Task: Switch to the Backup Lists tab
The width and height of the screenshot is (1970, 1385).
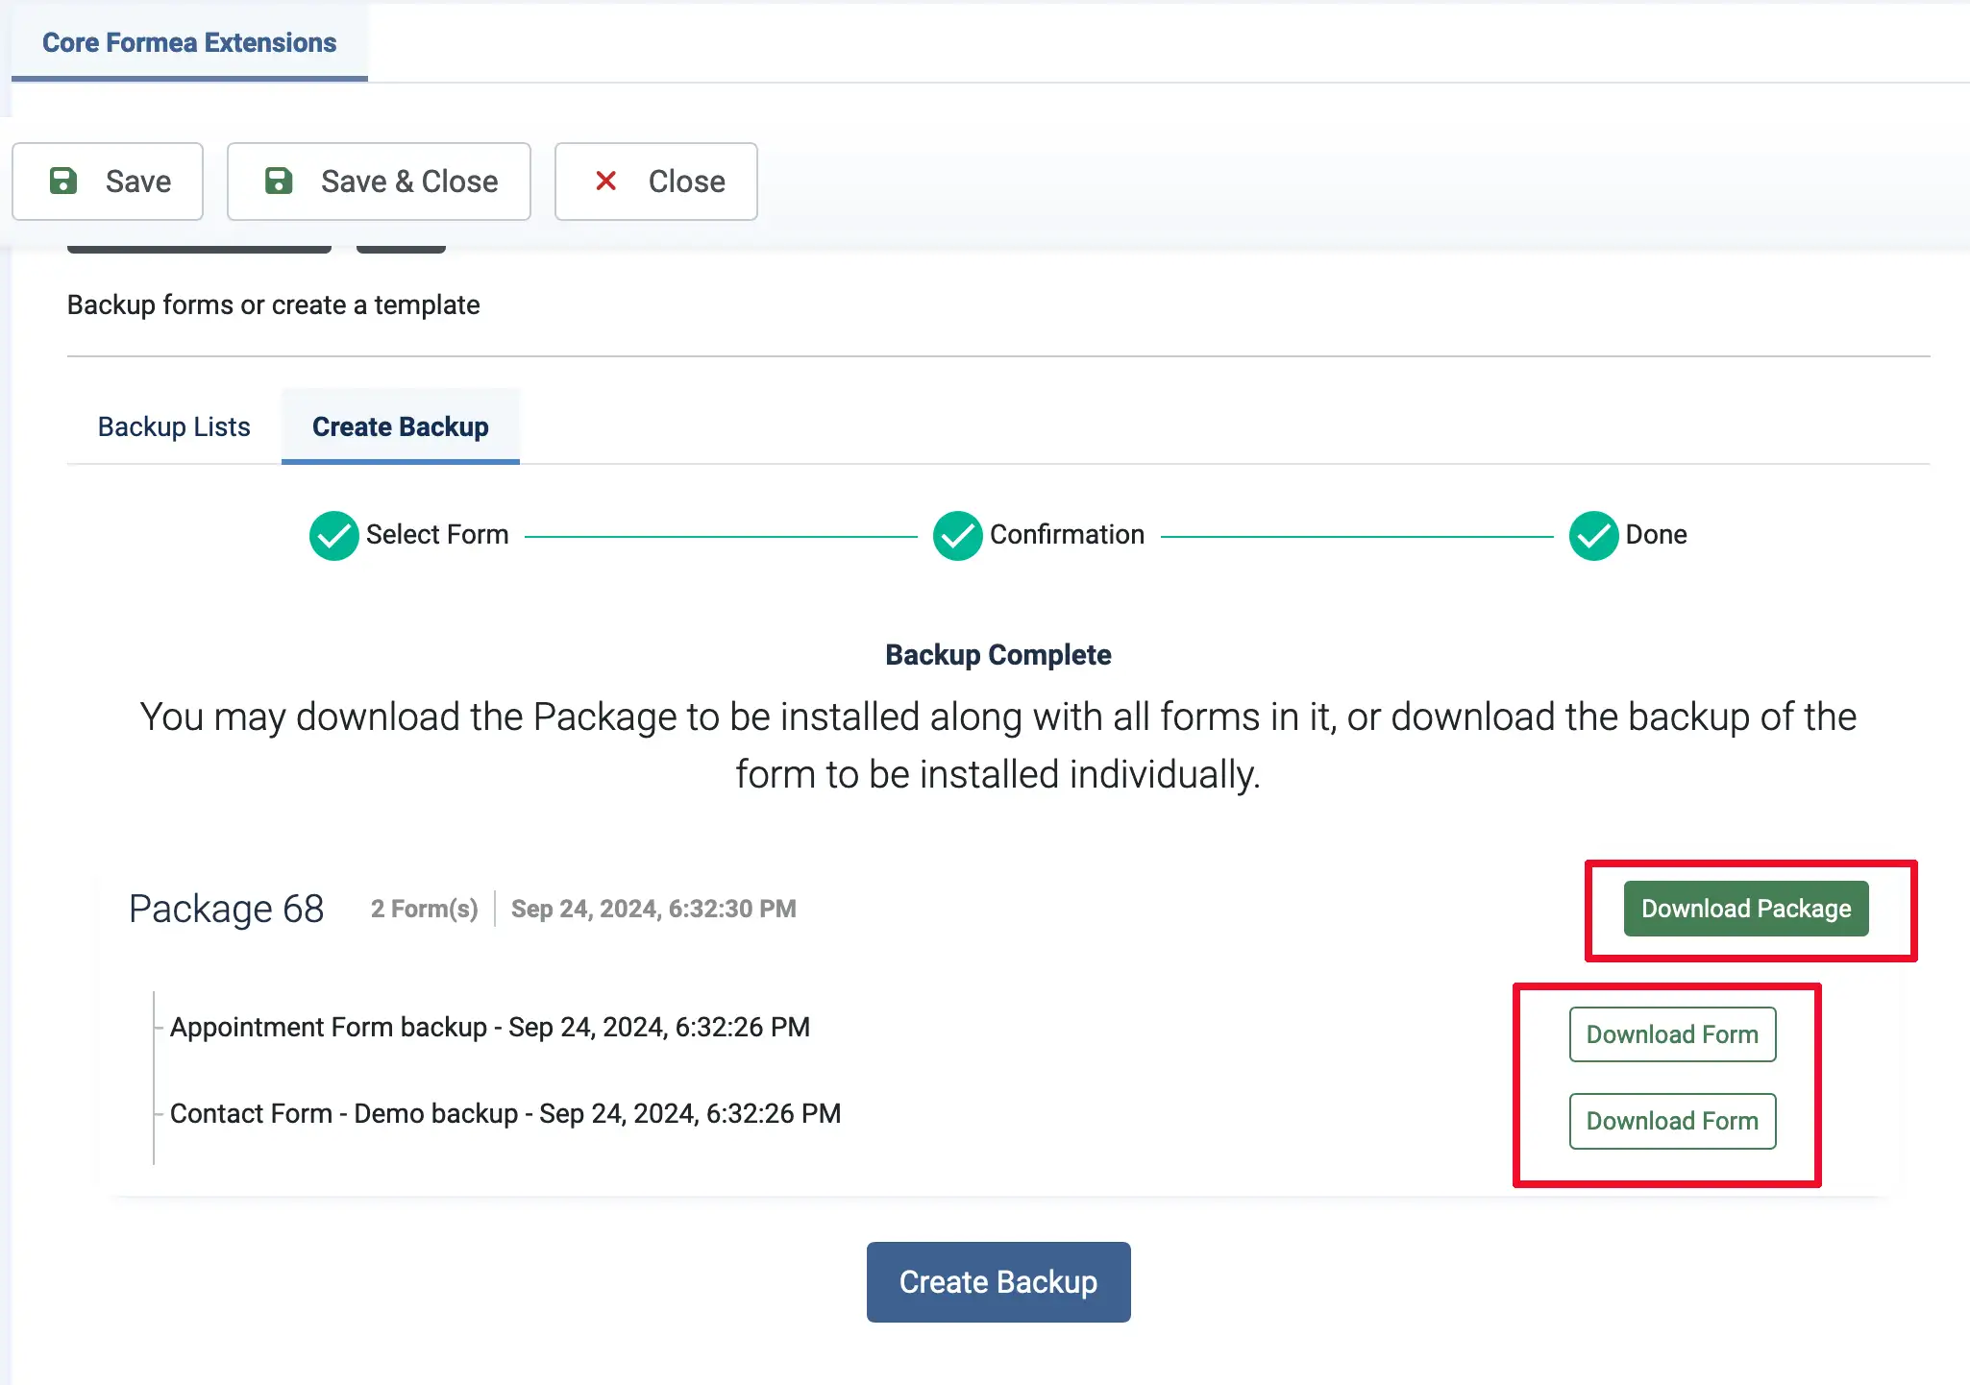Action: [x=174, y=426]
